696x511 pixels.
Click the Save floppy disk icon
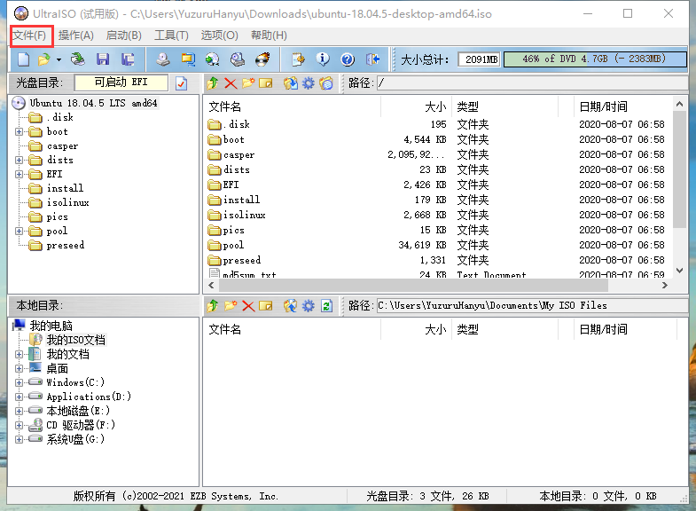pos(103,59)
